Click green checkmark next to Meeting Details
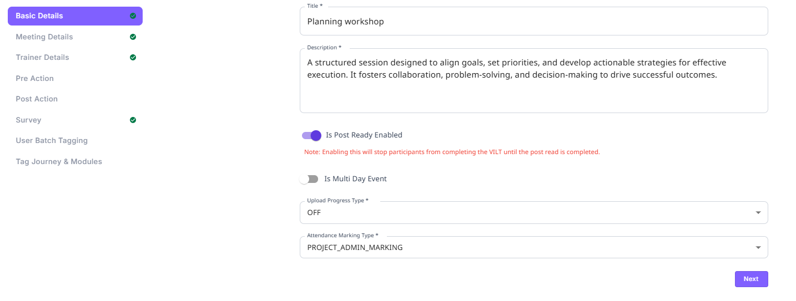The width and height of the screenshot is (796, 301). tap(133, 37)
